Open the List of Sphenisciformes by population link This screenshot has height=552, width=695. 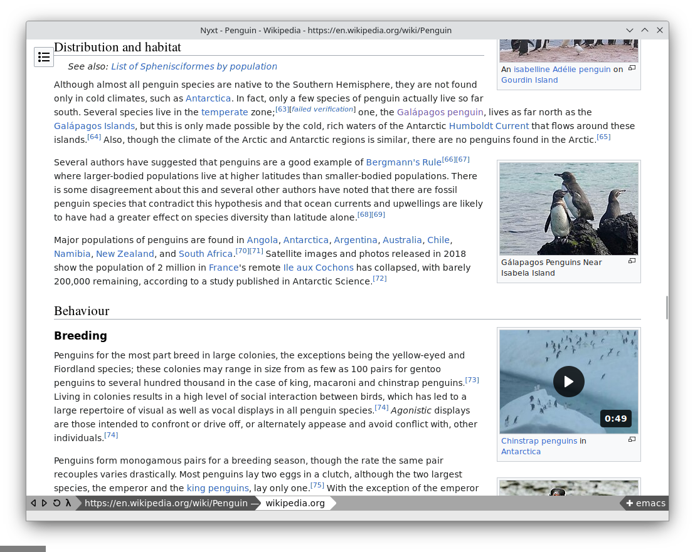194,66
